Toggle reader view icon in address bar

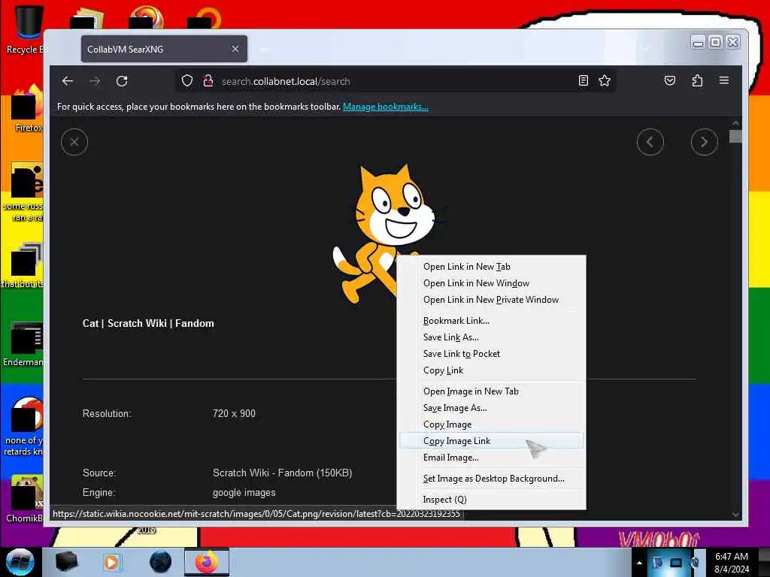(583, 80)
